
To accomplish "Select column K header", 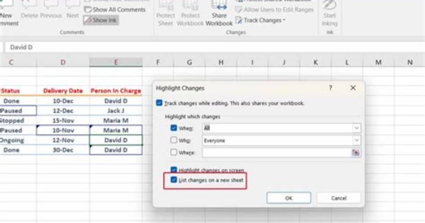I will (x=316, y=62).
